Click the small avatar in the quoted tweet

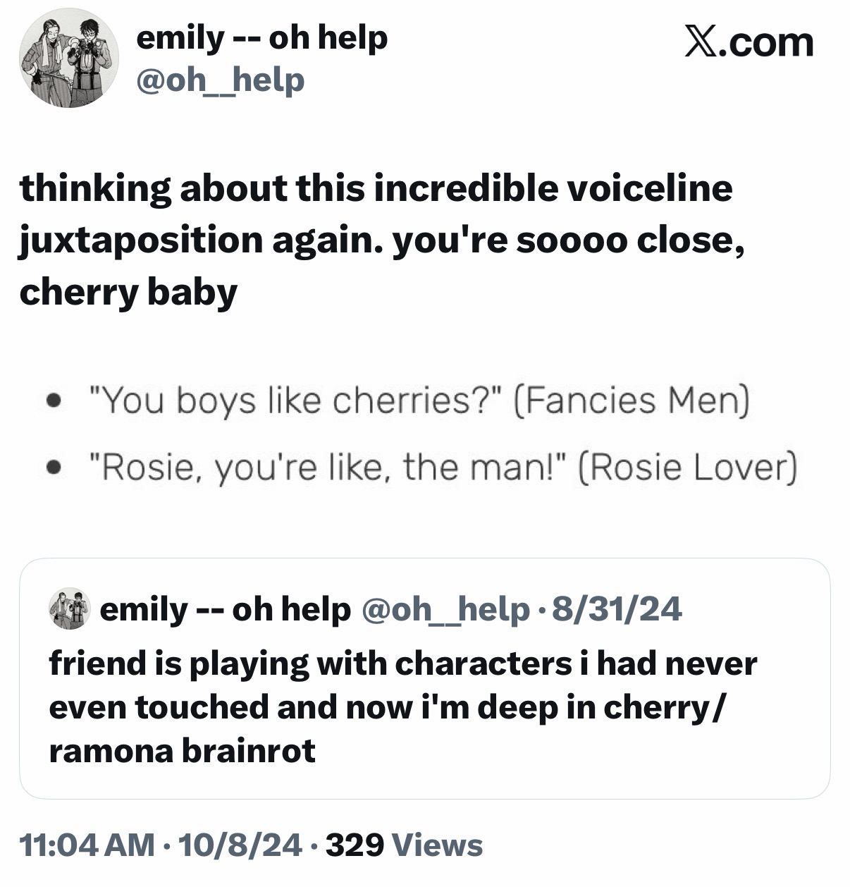click(x=70, y=609)
